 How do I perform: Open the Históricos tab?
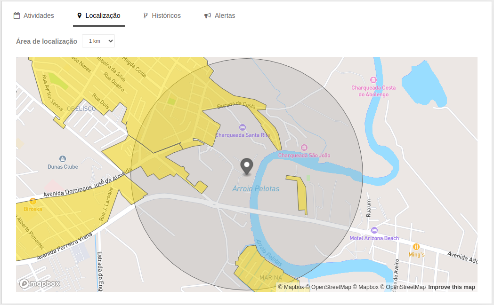pyautogui.click(x=162, y=16)
